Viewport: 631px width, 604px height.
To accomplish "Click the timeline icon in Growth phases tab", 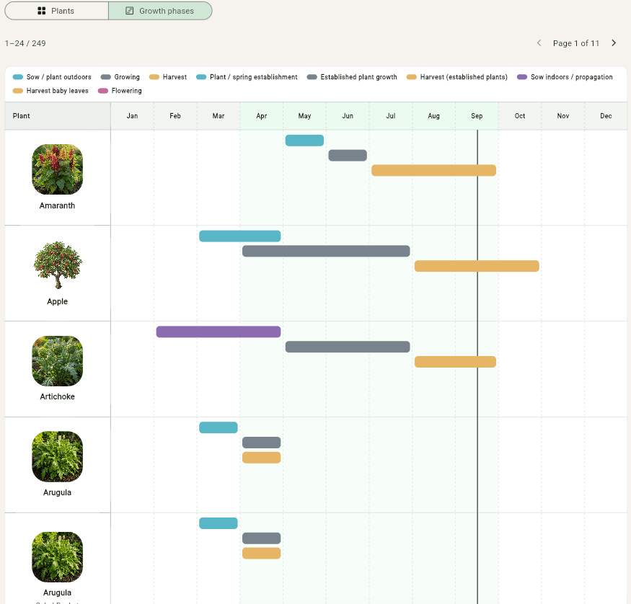I will (x=130, y=11).
